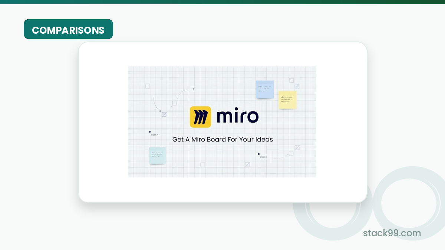
Task: Click the "User A" label
Action: [x=155, y=135]
